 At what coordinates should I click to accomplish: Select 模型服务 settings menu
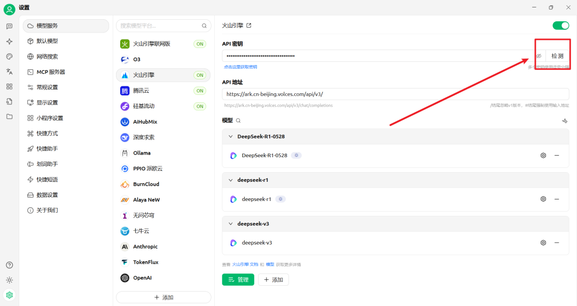tap(66, 26)
